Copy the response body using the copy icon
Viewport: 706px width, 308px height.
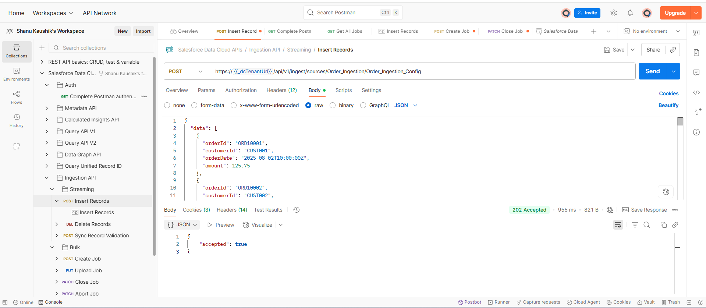663,225
